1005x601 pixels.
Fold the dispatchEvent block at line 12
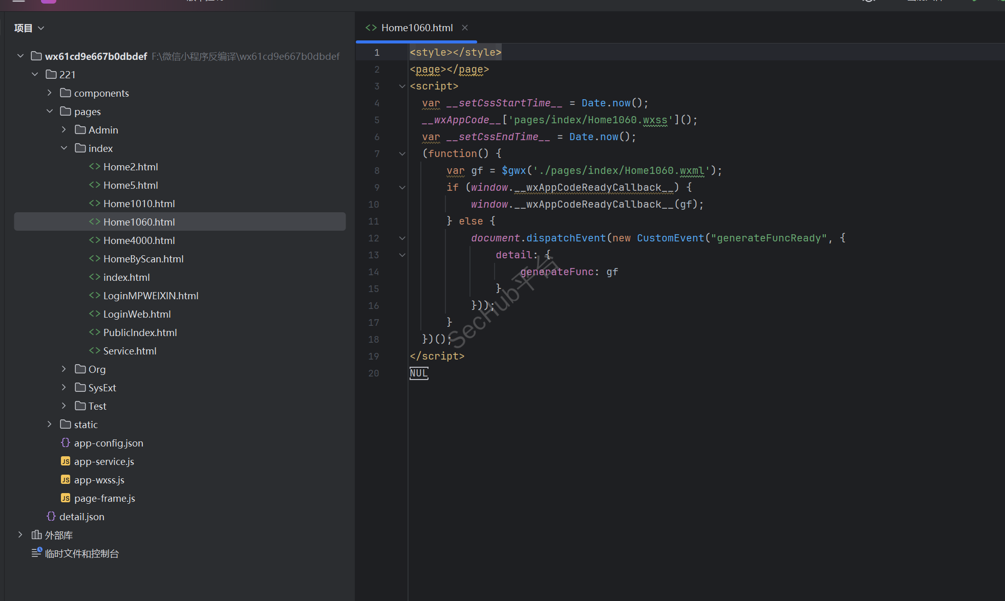pyautogui.click(x=402, y=238)
